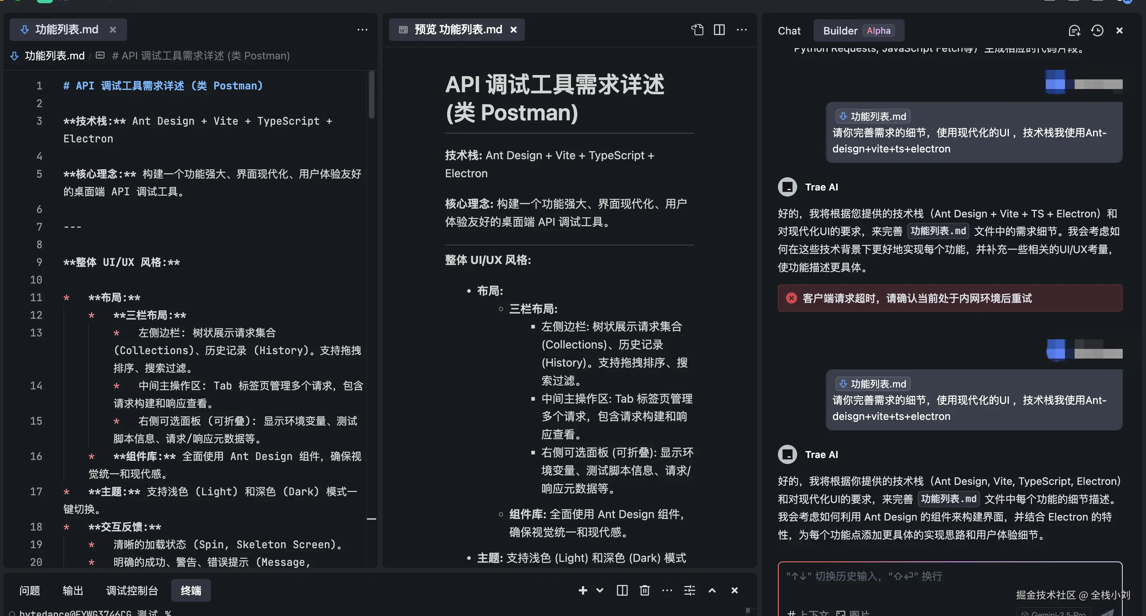Image resolution: width=1146 pixels, height=616 pixels.
Task: Switch to the 问题 panel tab
Action: click(x=30, y=591)
